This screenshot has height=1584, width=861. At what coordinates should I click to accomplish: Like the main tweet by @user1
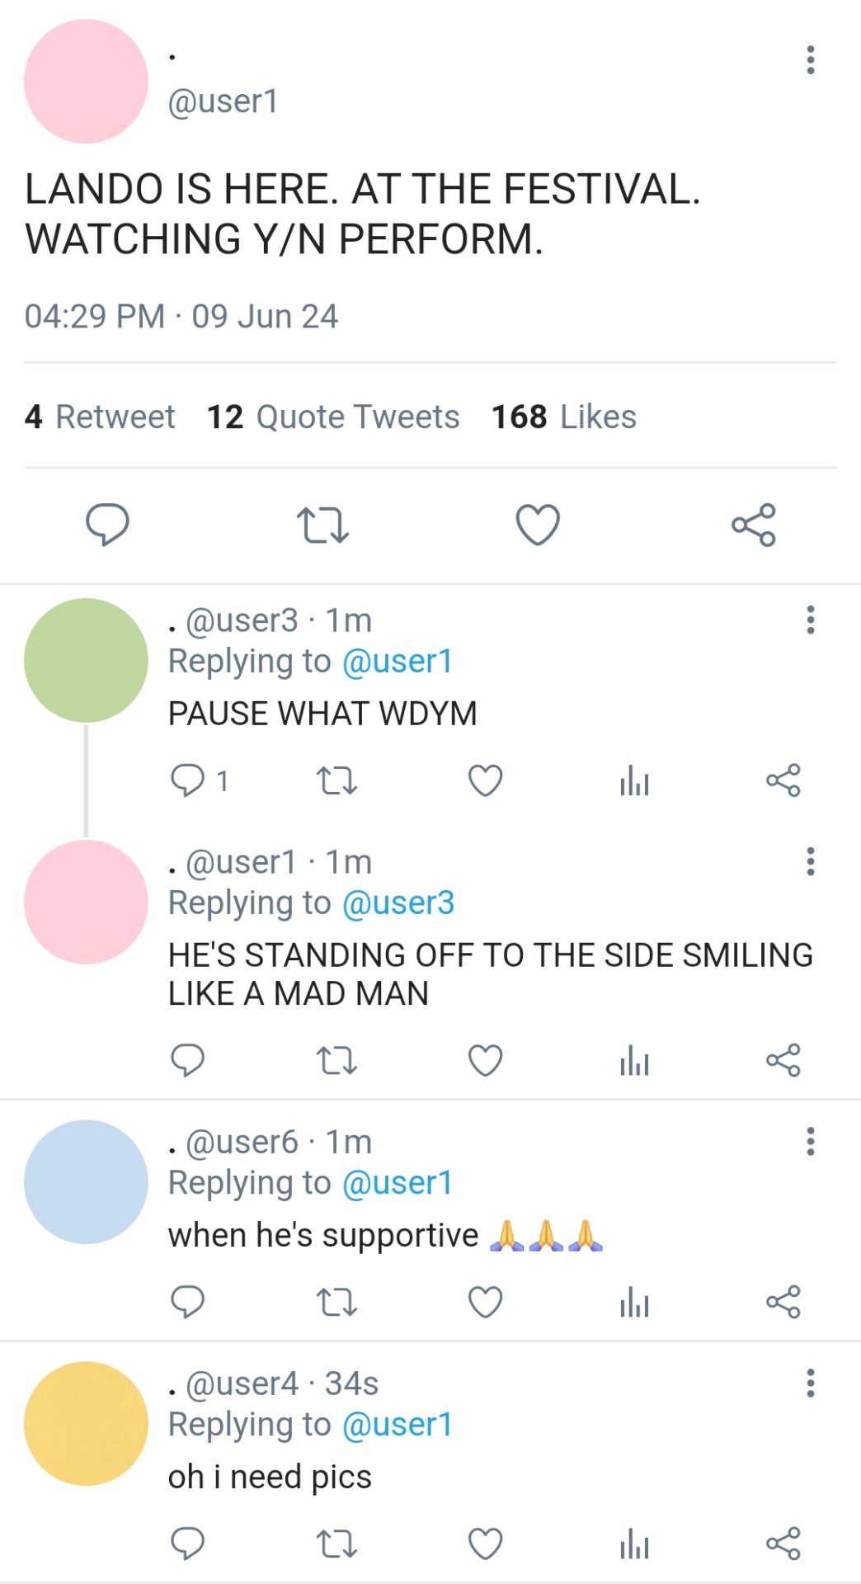pos(538,525)
